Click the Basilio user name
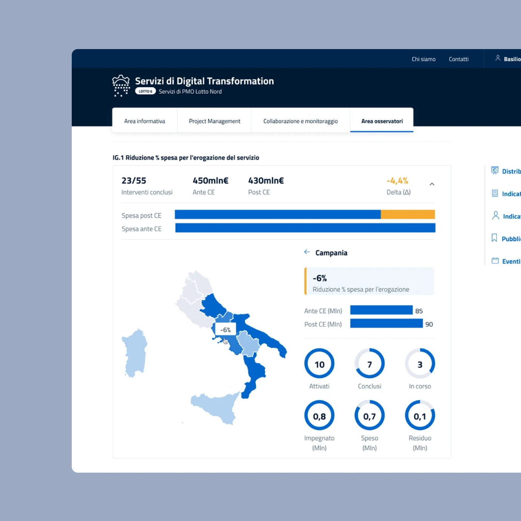521x521 pixels. [512, 59]
